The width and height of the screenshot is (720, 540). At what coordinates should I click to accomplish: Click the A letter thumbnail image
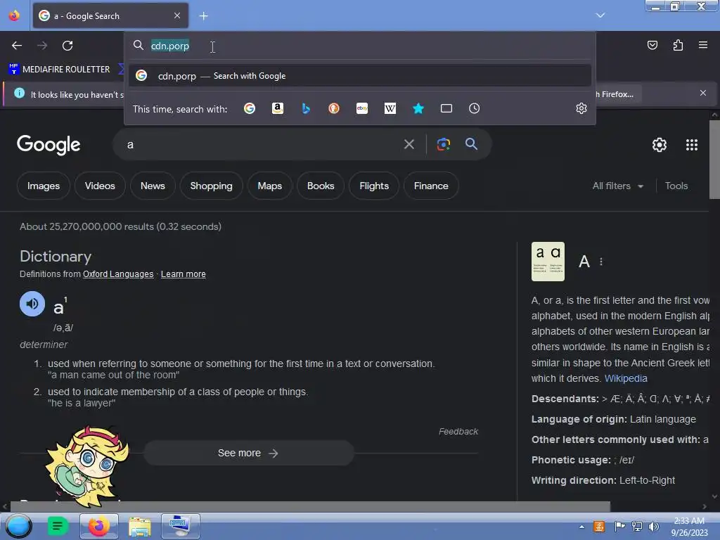pos(548,262)
